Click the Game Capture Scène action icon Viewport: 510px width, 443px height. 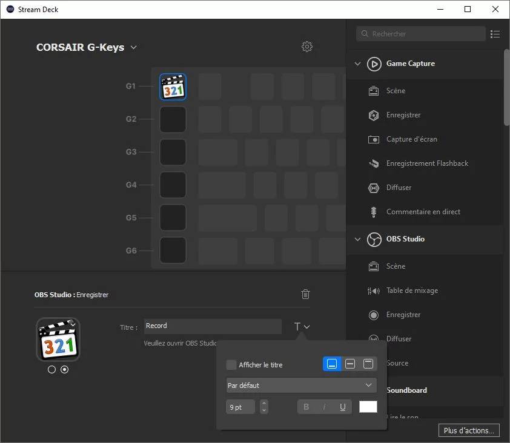(373, 91)
